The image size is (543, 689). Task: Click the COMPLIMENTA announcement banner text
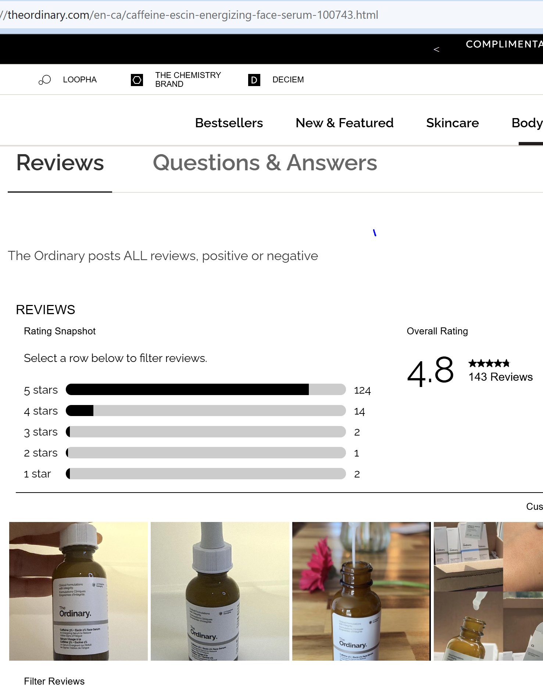(504, 44)
